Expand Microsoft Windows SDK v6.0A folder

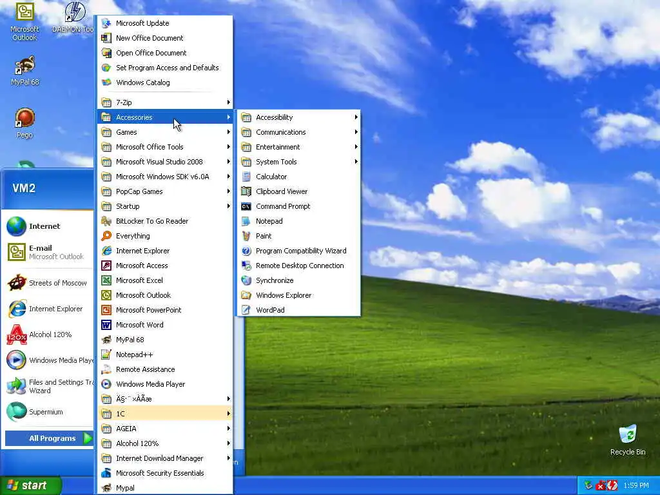point(165,177)
